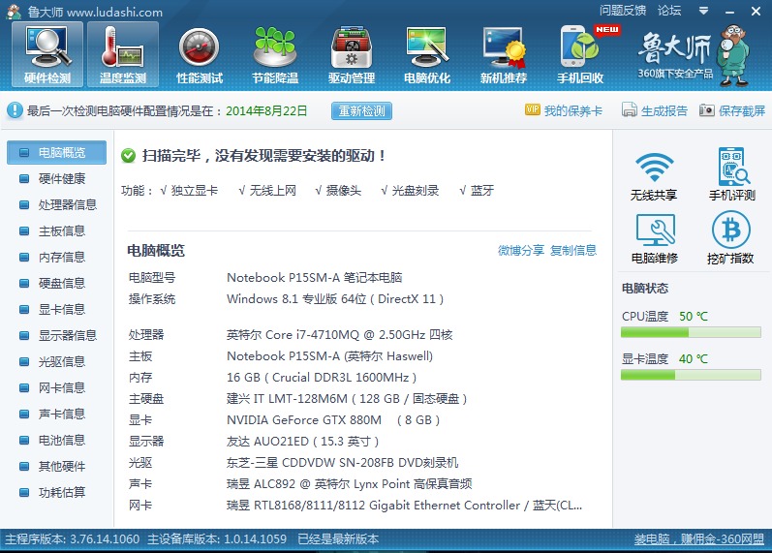The width and height of the screenshot is (772, 553).
Task: Click the Windows 8.1 专业版 OS text
Action: (x=335, y=299)
